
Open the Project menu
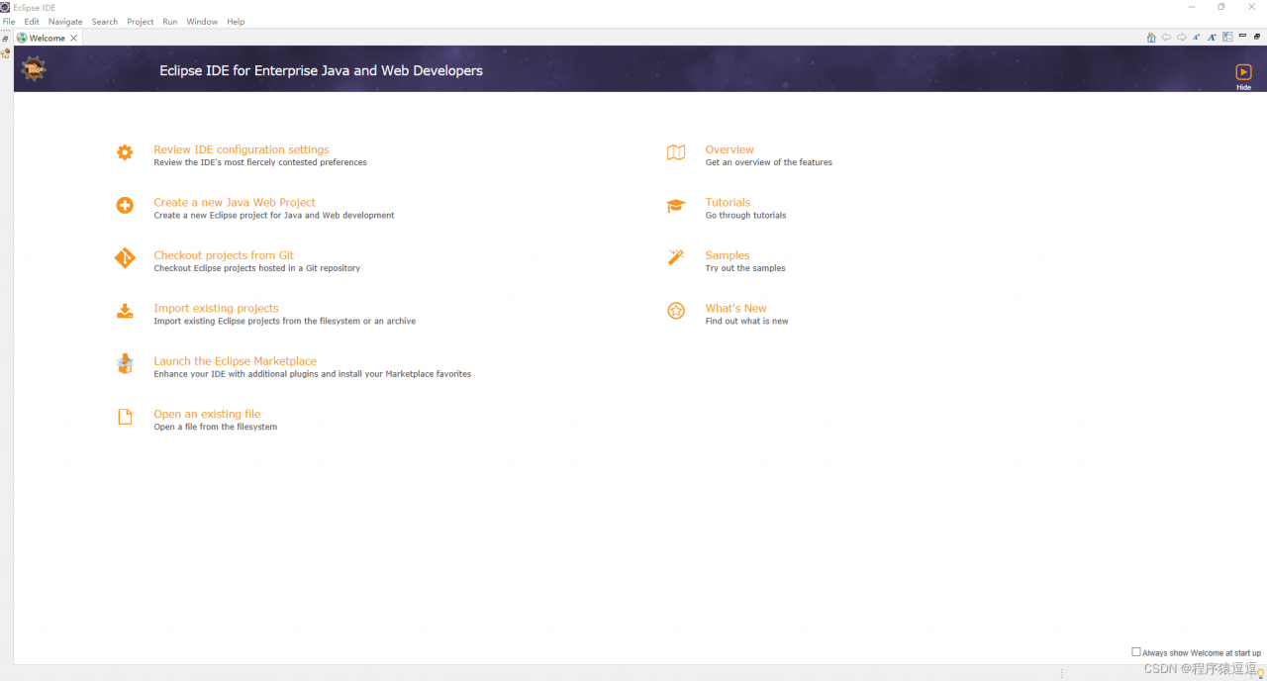(141, 22)
